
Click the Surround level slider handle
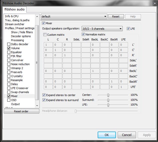click(108, 100)
